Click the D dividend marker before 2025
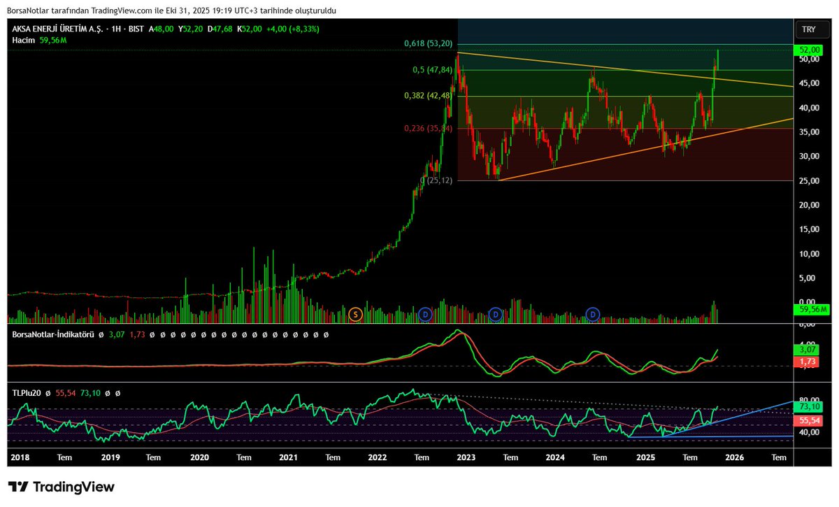839x507 pixels. [x=593, y=315]
